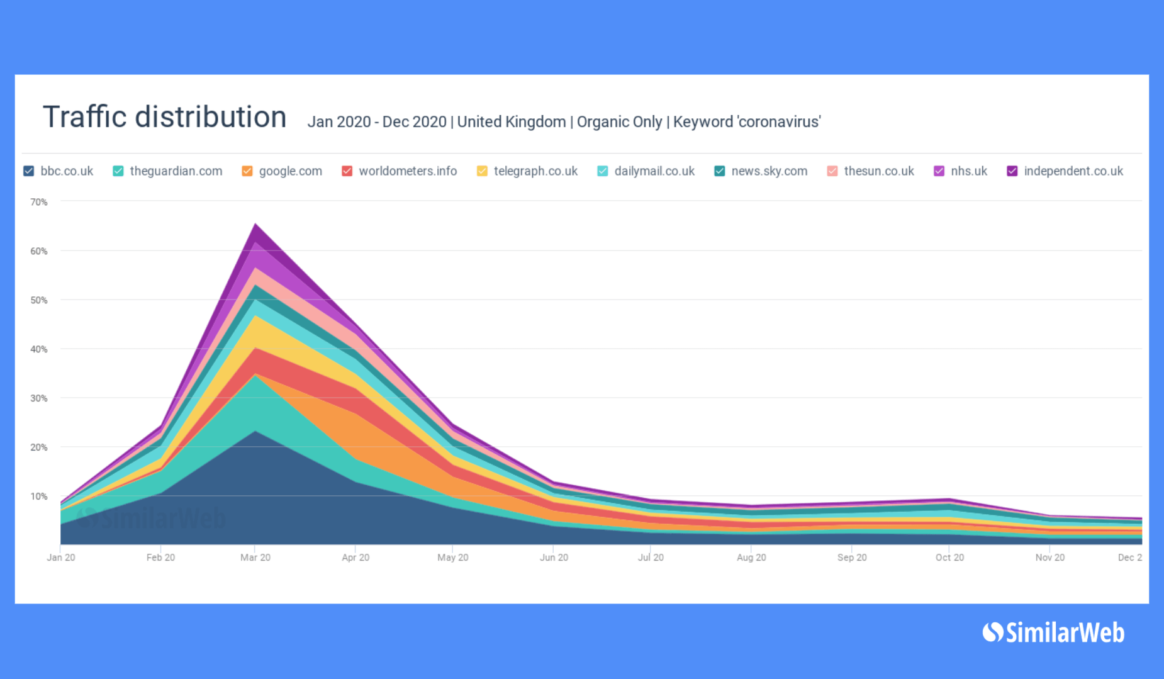Click the Oct 20 axis label

pyautogui.click(x=949, y=558)
